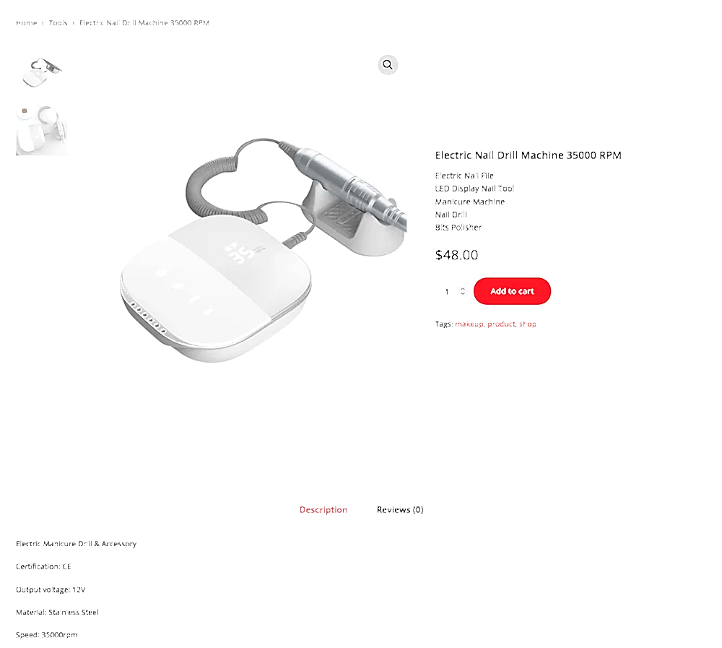
Task: Increase quantity with the up arrow
Action: point(463,288)
